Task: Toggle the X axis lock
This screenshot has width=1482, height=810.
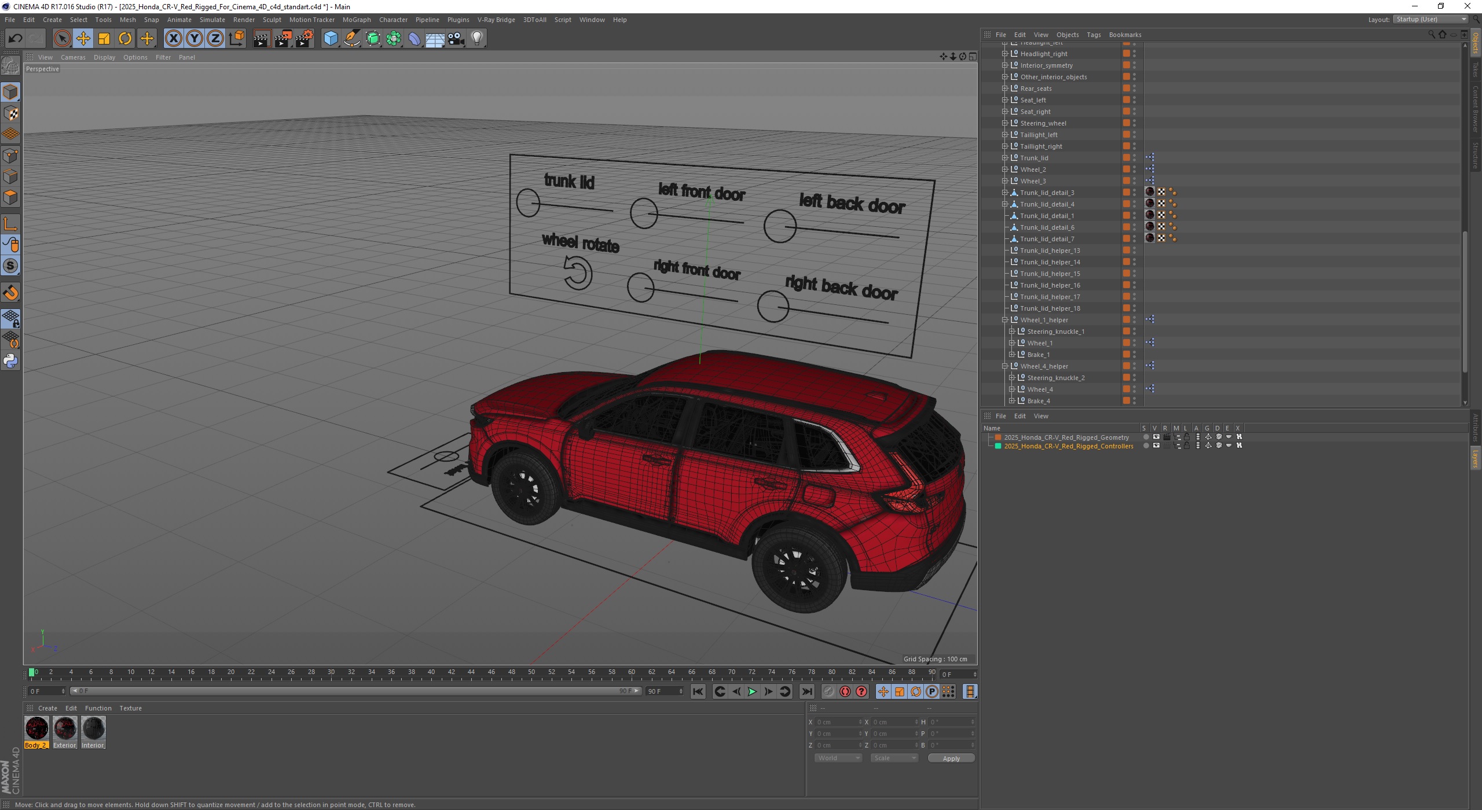Action: coord(173,39)
